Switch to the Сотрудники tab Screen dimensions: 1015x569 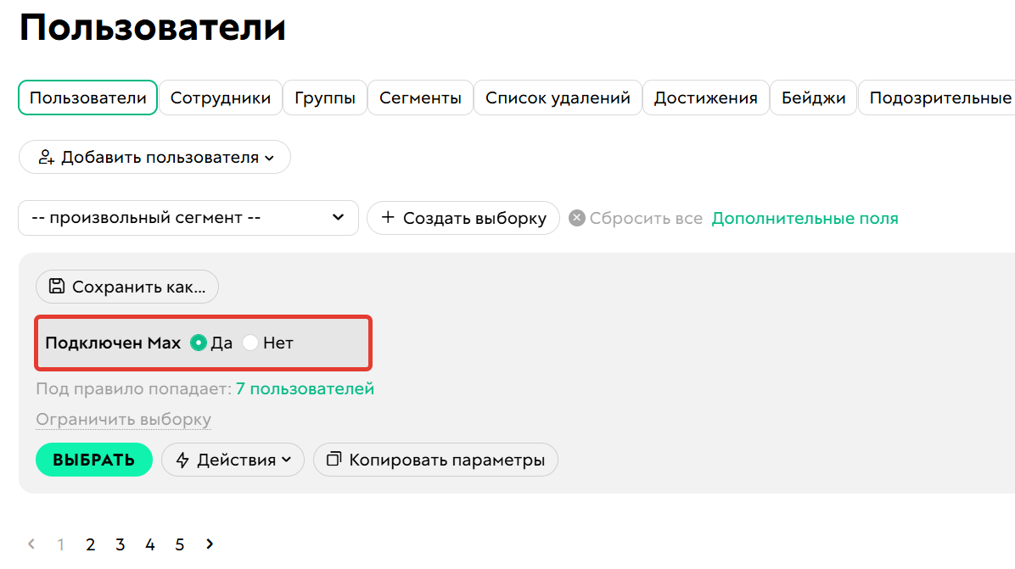(x=221, y=97)
